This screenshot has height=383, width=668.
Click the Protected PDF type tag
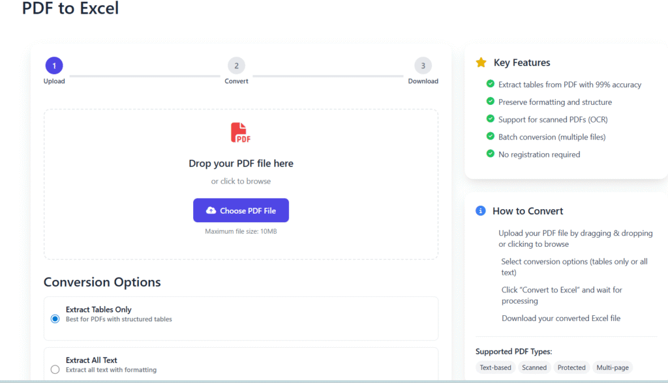click(571, 367)
